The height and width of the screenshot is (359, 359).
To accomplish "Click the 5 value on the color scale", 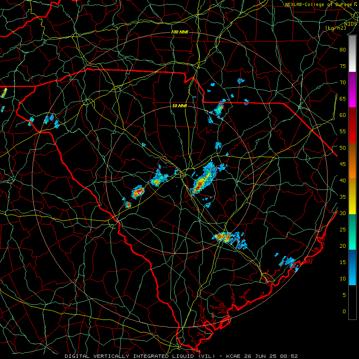I will (344, 295).
